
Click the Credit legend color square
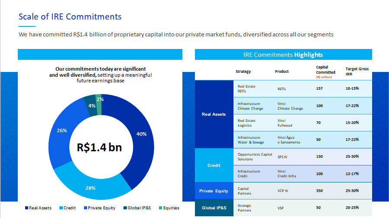click(x=61, y=208)
